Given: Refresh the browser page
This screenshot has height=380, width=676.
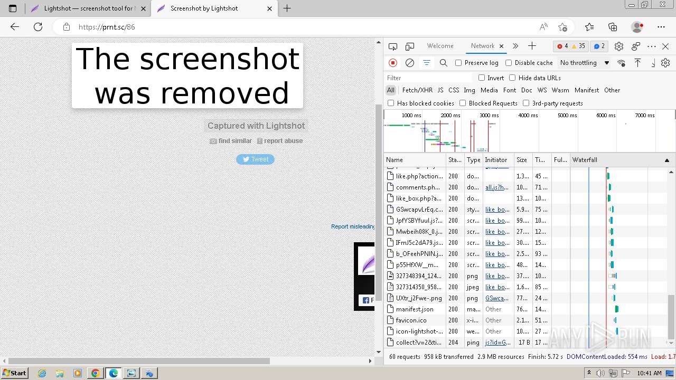Looking at the screenshot, I should tap(38, 27).
